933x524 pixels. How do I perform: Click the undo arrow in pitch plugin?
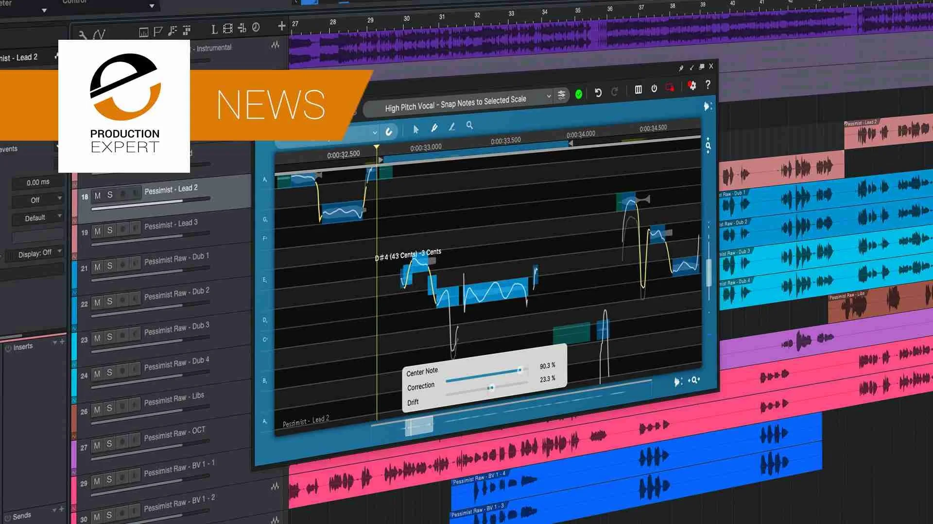(598, 92)
